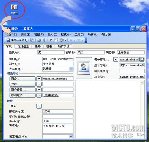149x142 pixels.
Task: Switch to the 详细信息 tab
Action: (x=23, y=47)
